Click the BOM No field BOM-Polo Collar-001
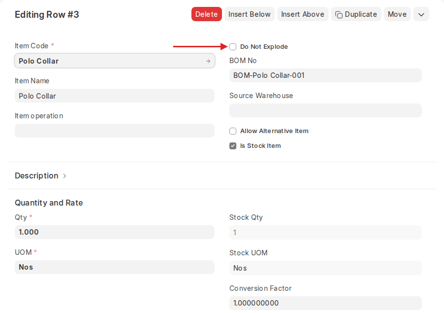Image resolution: width=444 pixels, height=313 pixels. pyautogui.click(x=326, y=75)
